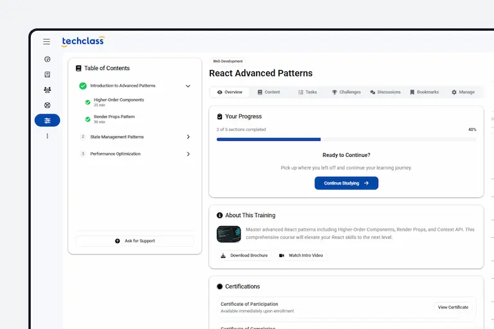Click the 'Ready to Continue?' heading

[x=346, y=155]
